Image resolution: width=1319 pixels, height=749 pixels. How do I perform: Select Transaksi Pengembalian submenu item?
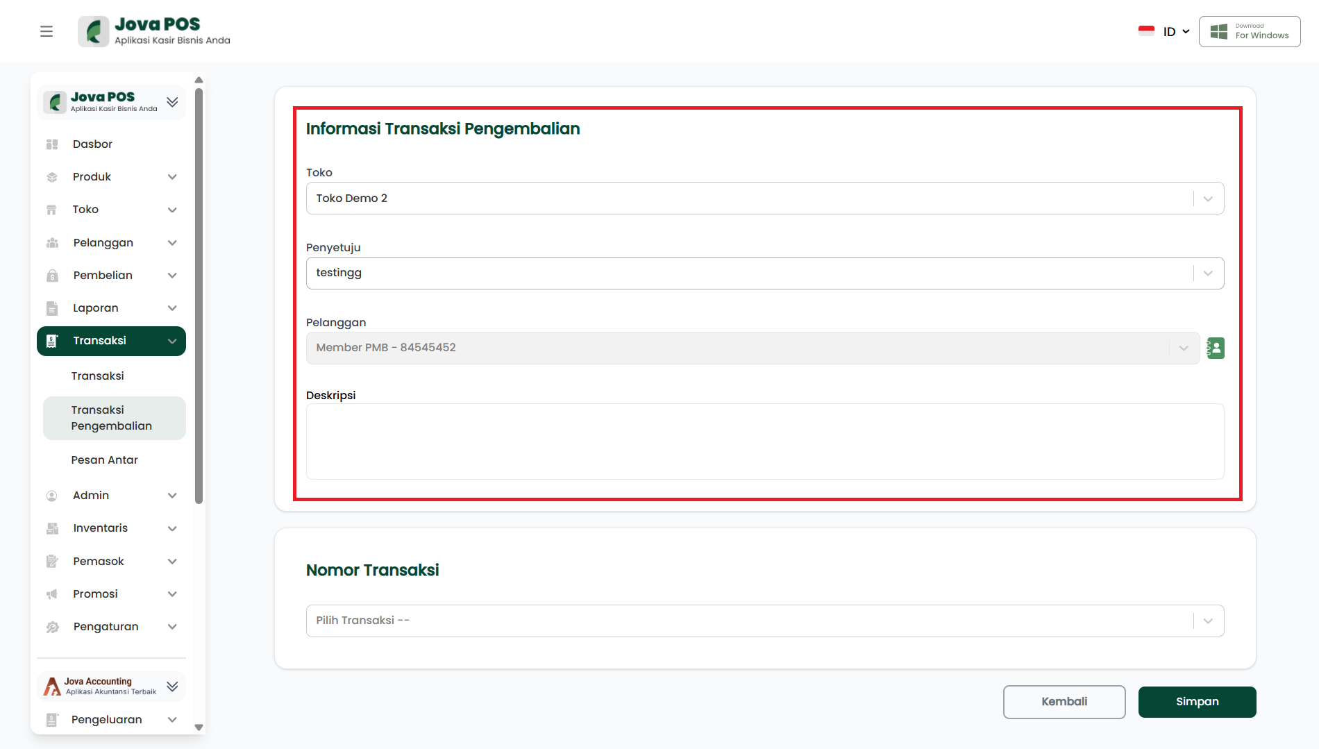[x=111, y=418]
